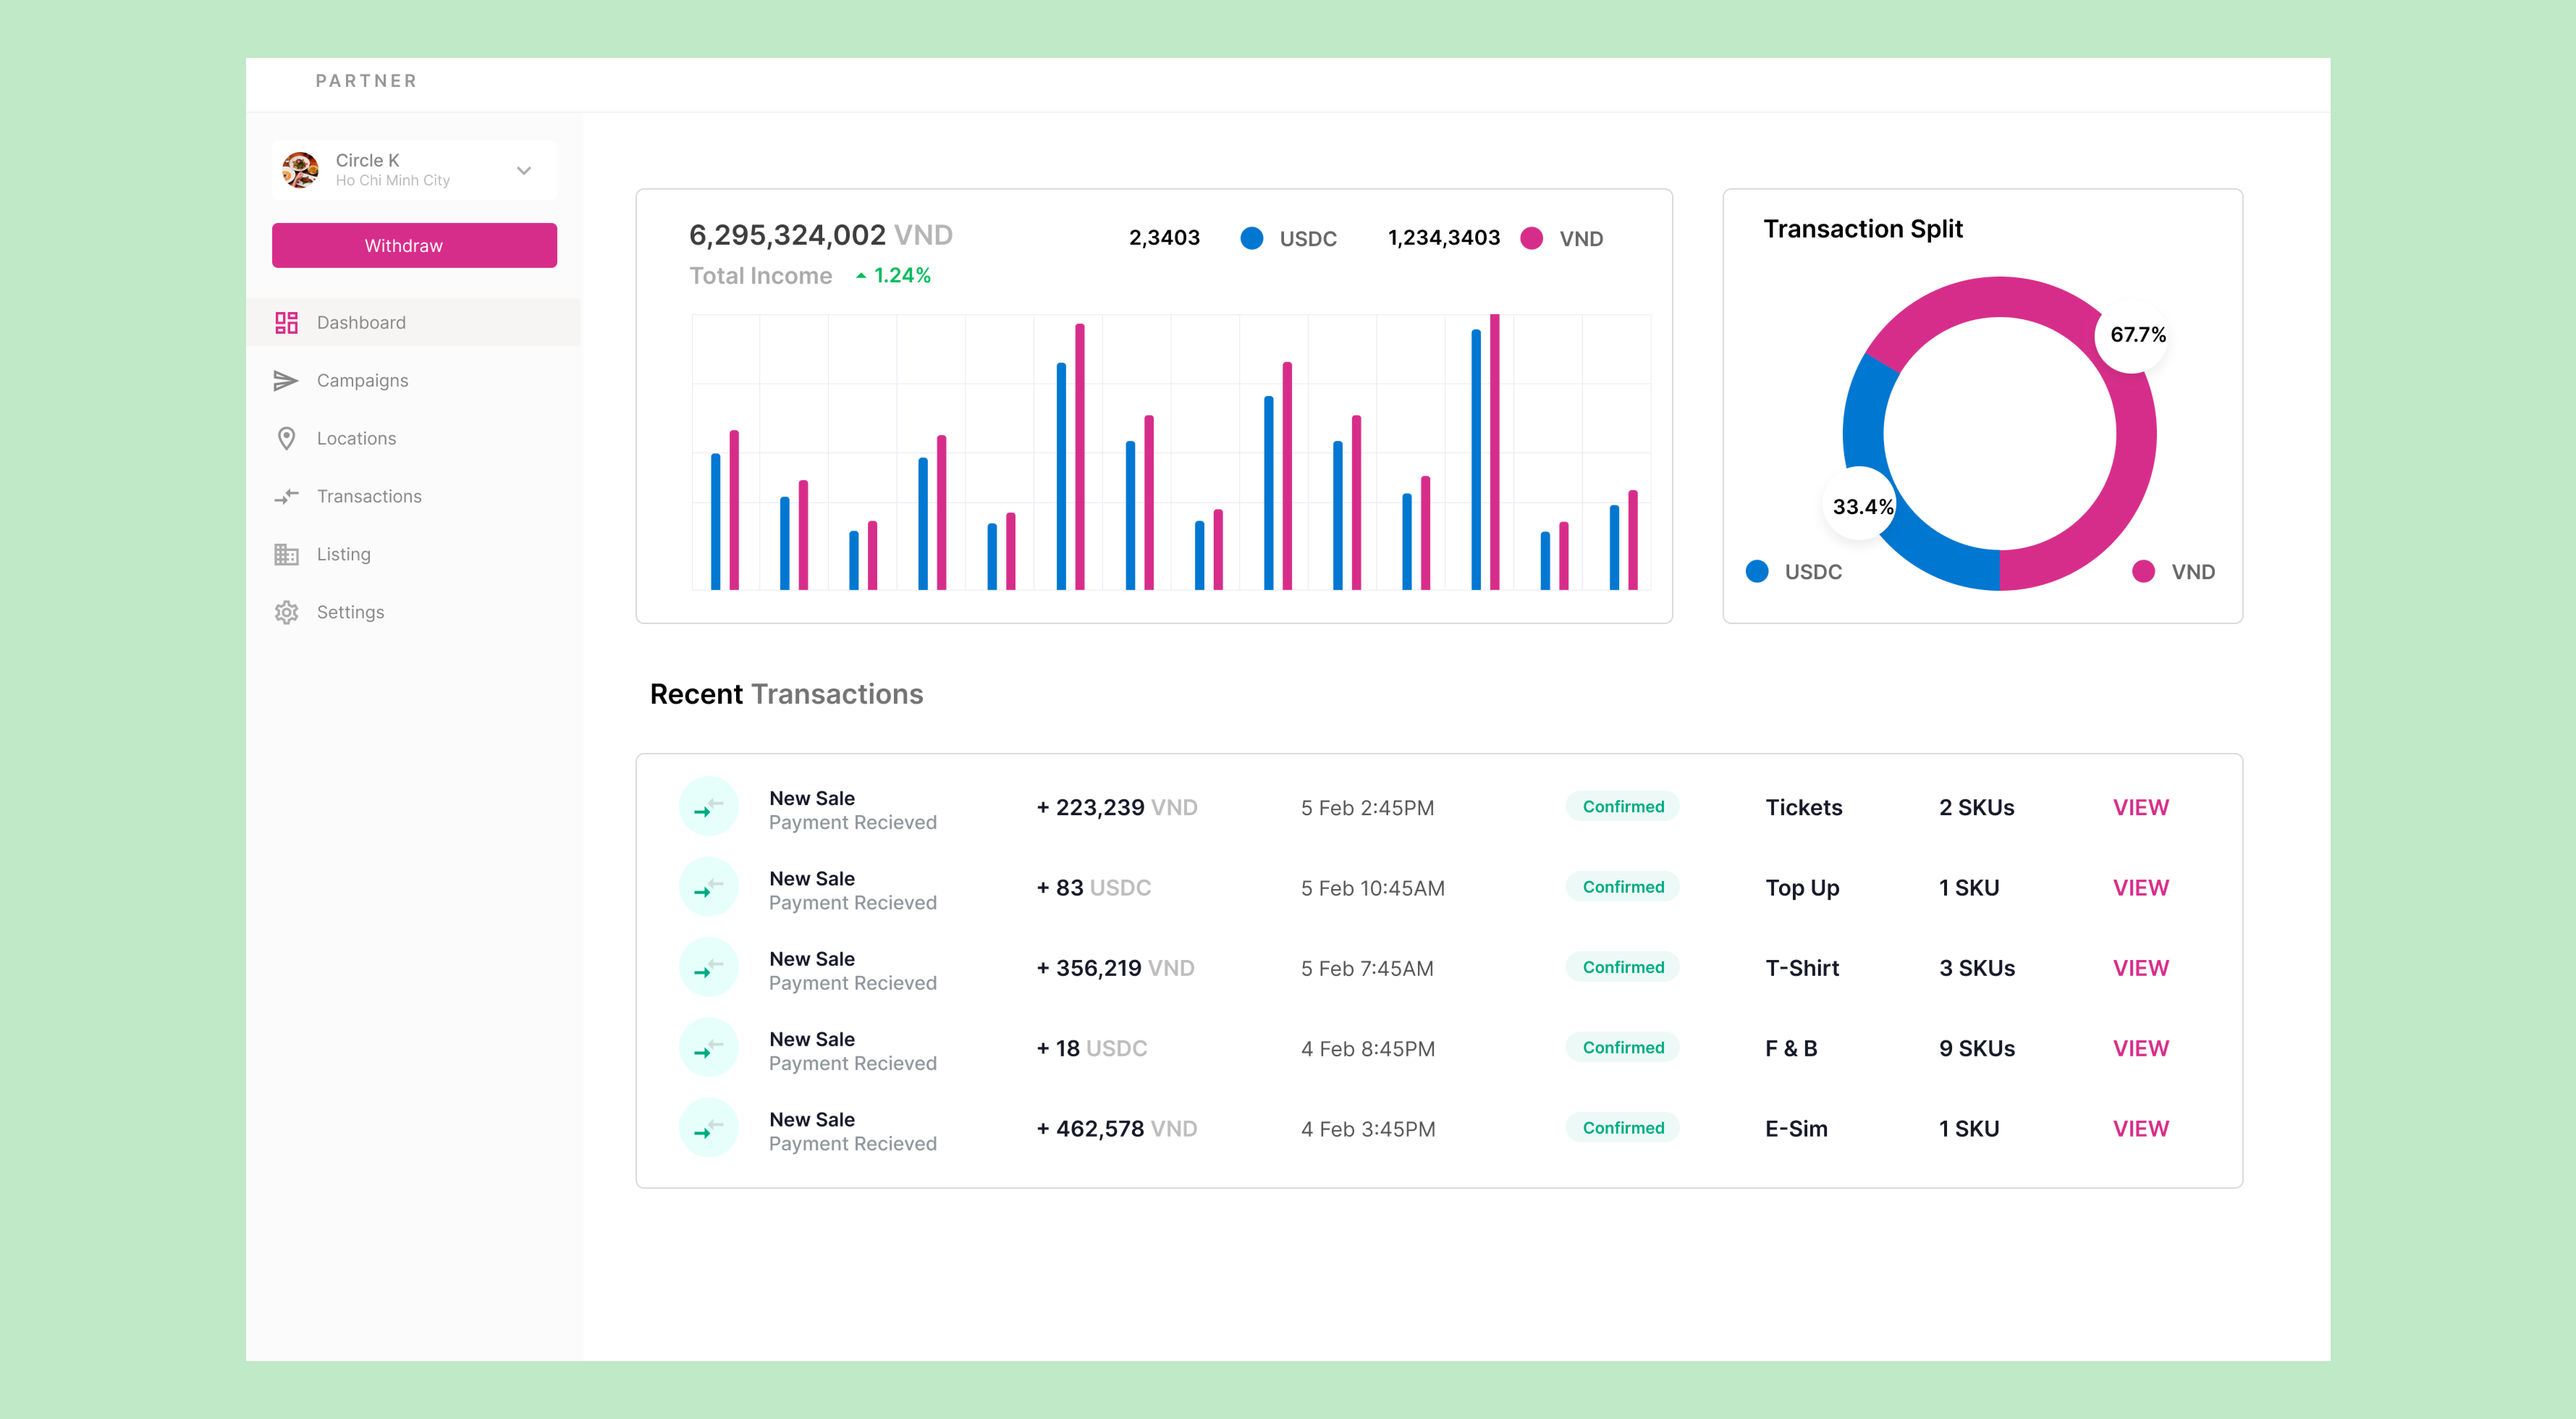This screenshot has width=2576, height=1419.
Task: Switch to the Transactions section
Action: [369, 496]
